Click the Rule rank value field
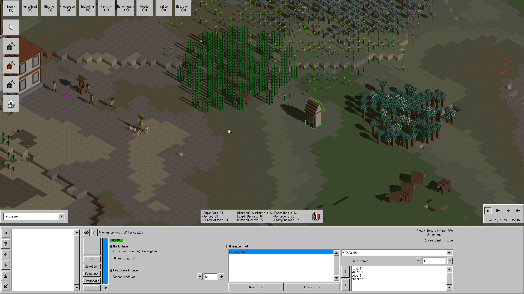This screenshot has height=294, width=524. point(434,261)
